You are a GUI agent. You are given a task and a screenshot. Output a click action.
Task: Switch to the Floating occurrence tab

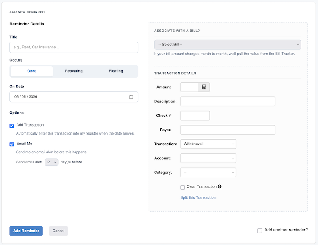coord(116,71)
